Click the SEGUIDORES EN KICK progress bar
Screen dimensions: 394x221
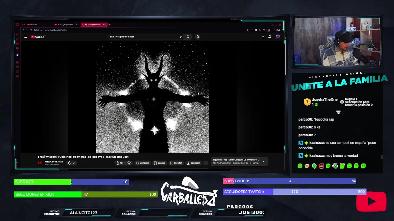(86, 194)
